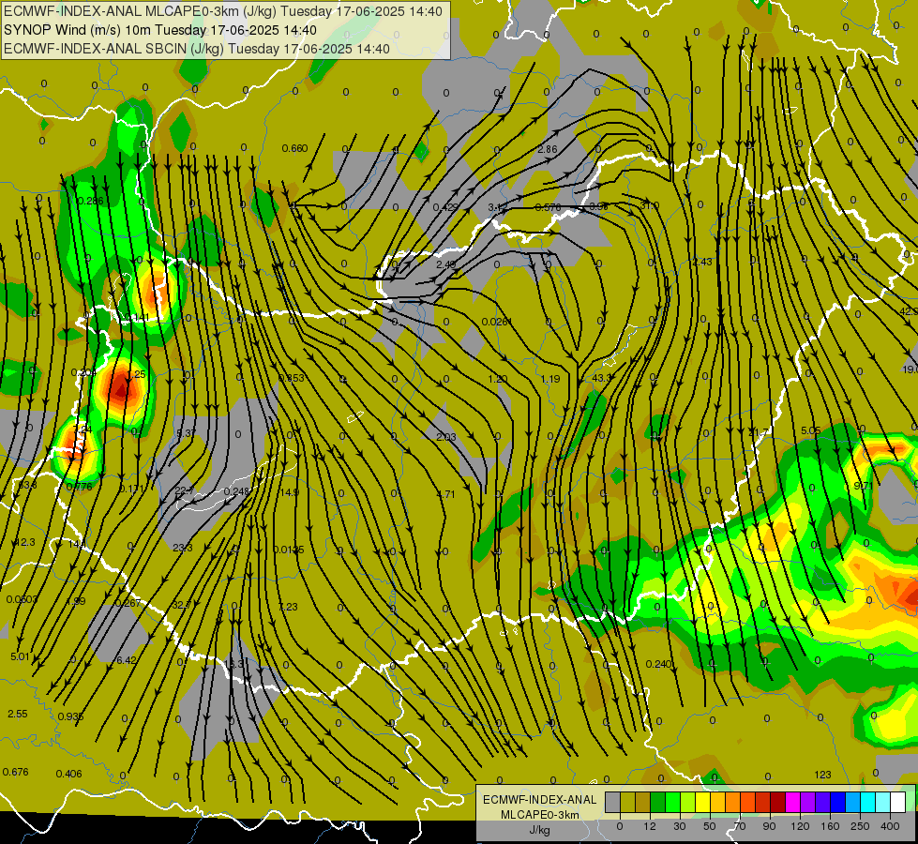
Task: Click the legend scale label '90'
Action: (769, 826)
